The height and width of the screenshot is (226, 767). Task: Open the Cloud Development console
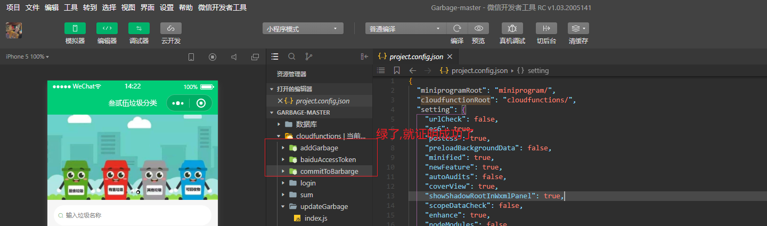click(171, 28)
